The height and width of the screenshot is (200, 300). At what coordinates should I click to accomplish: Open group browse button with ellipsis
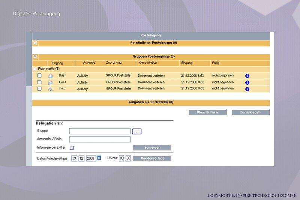pyautogui.click(x=137, y=131)
